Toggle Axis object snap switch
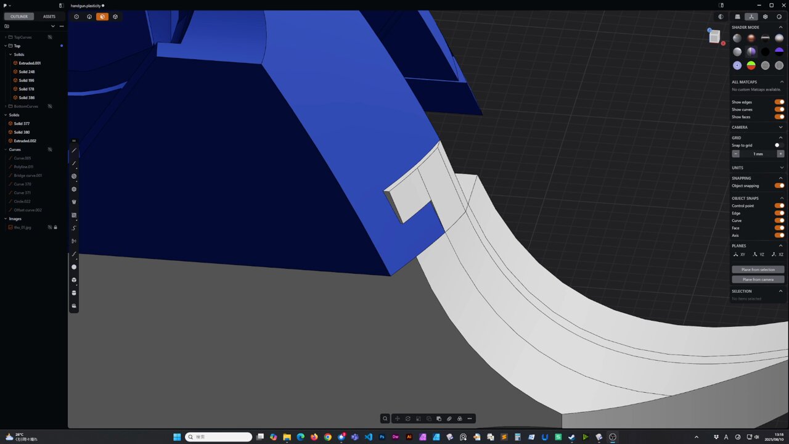 click(x=779, y=235)
